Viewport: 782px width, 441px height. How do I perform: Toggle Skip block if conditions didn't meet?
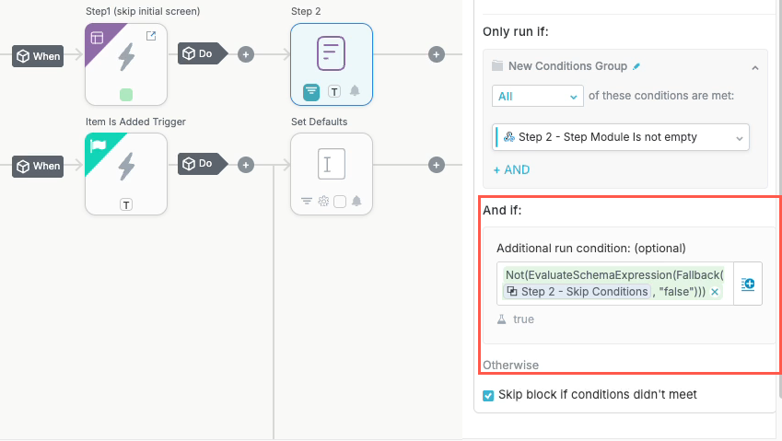(x=489, y=395)
